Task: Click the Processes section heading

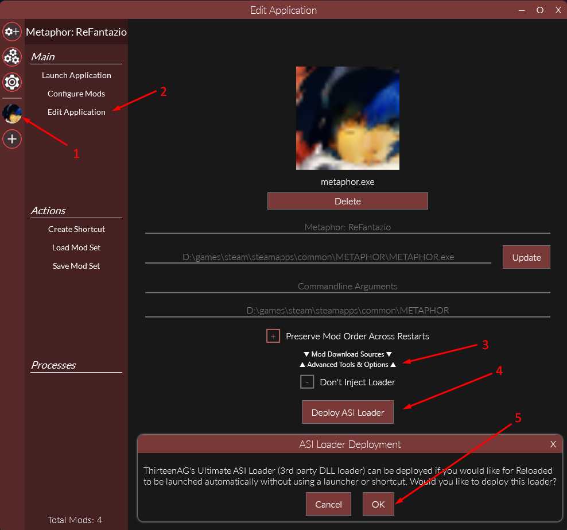Action: 53,365
